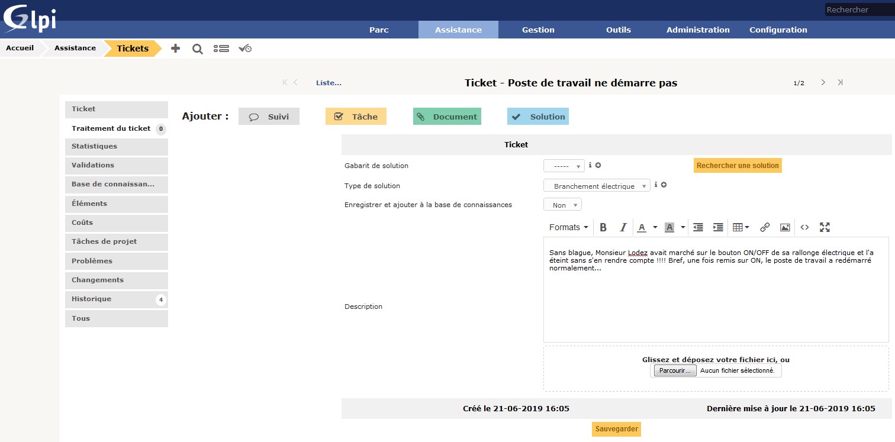Open the Gabarit de solution dropdown
Viewport: 895px width, 442px height.
click(x=564, y=166)
